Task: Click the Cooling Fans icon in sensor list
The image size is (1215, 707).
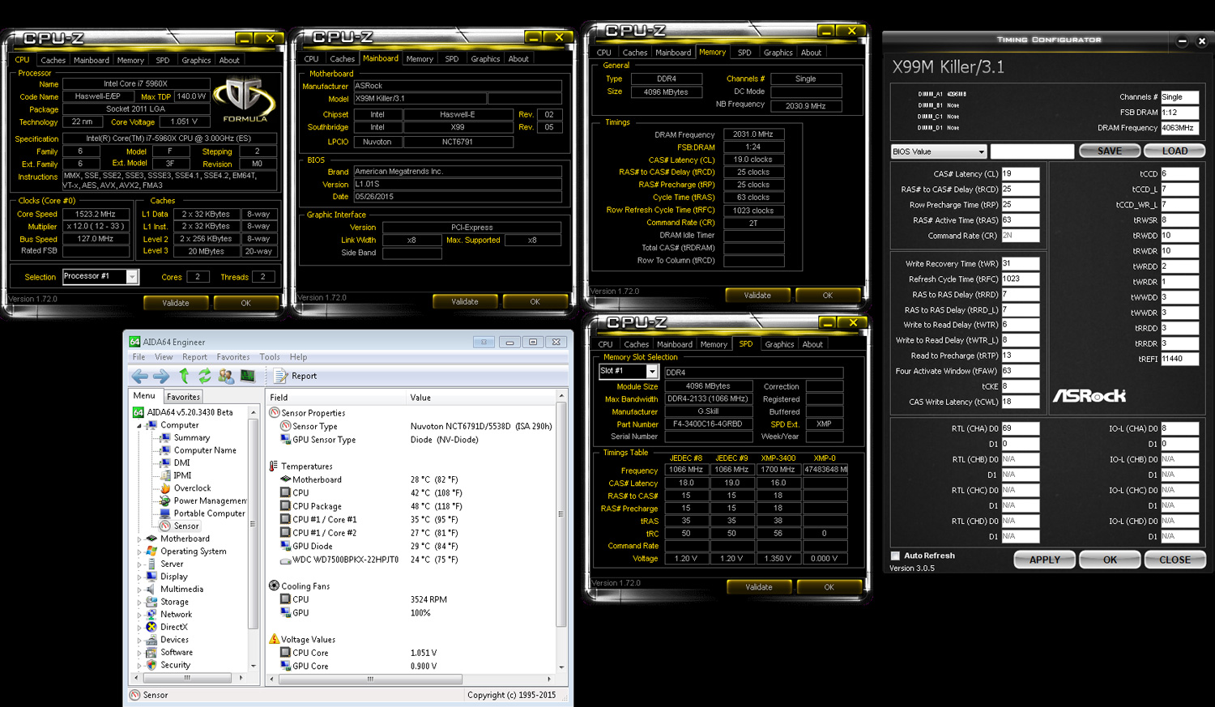Action: (x=274, y=586)
